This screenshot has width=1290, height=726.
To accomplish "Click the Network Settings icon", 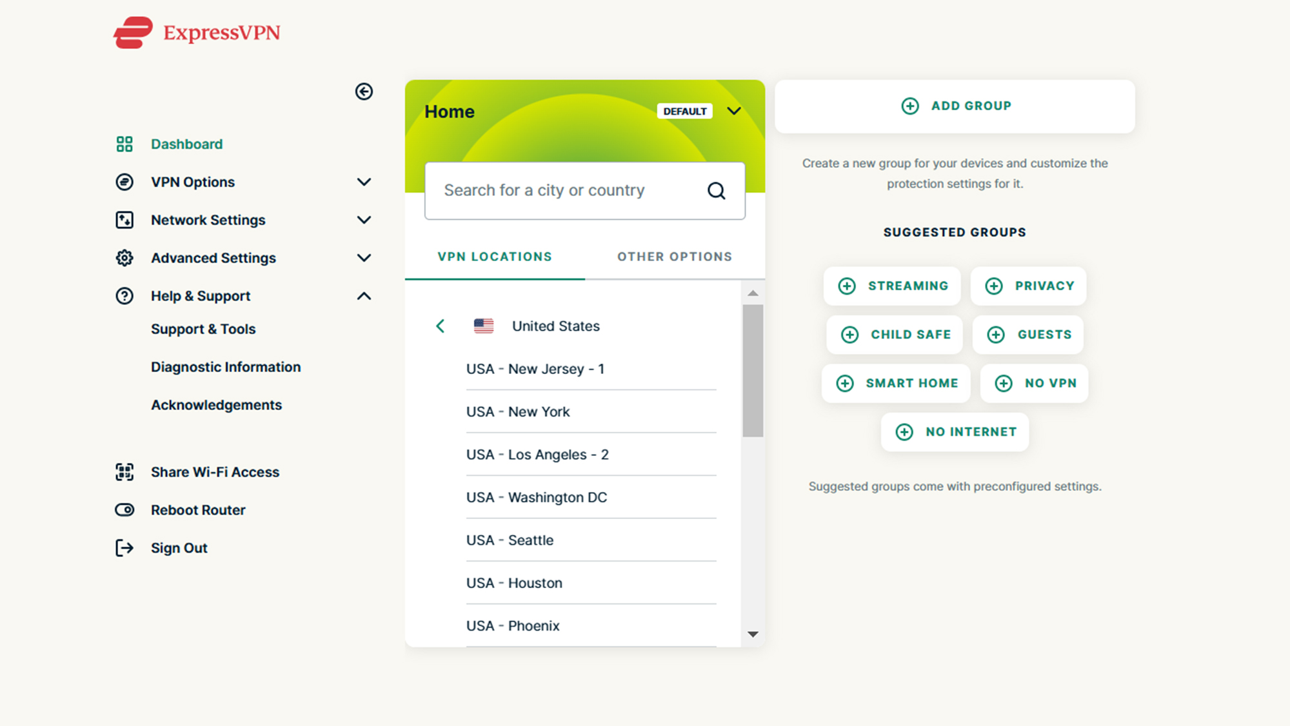I will pyautogui.click(x=124, y=220).
